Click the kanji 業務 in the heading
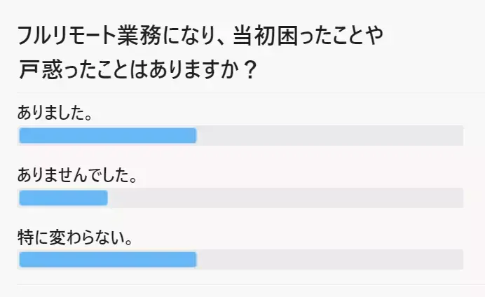This screenshot has height=297, width=485. [139, 36]
